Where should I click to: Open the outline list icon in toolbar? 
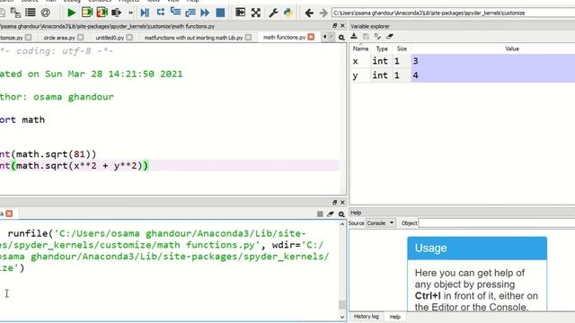[x=31, y=13]
